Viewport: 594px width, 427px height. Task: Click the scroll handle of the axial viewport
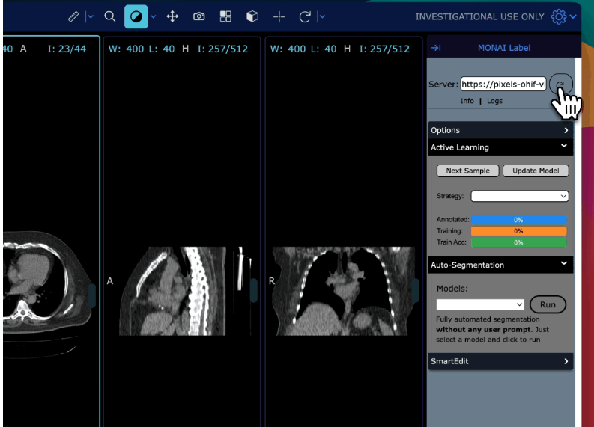(x=92, y=295)
